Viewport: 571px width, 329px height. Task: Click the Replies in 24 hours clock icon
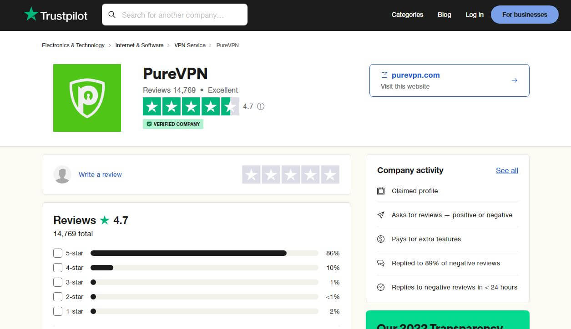click(x=381, y=287)
